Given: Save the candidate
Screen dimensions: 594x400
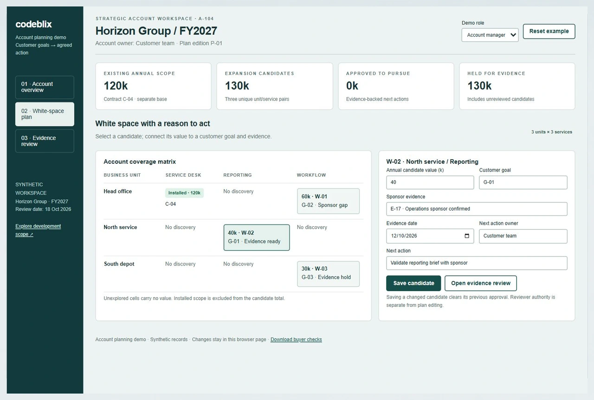Looking at the screenshot, I should tap(413, 283).
